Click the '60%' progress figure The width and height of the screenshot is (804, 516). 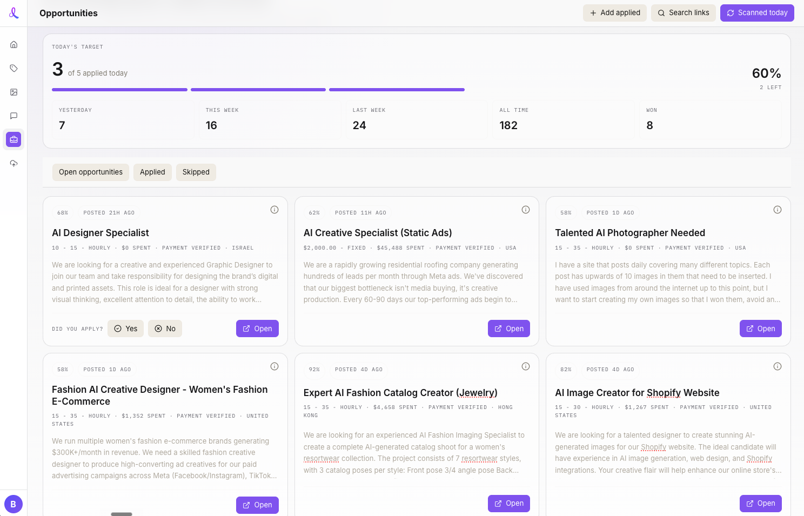(x=767, y=73)
